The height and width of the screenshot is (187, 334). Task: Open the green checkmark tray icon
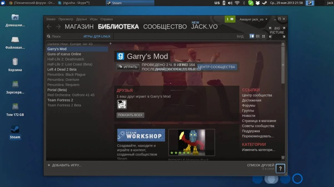251,3
